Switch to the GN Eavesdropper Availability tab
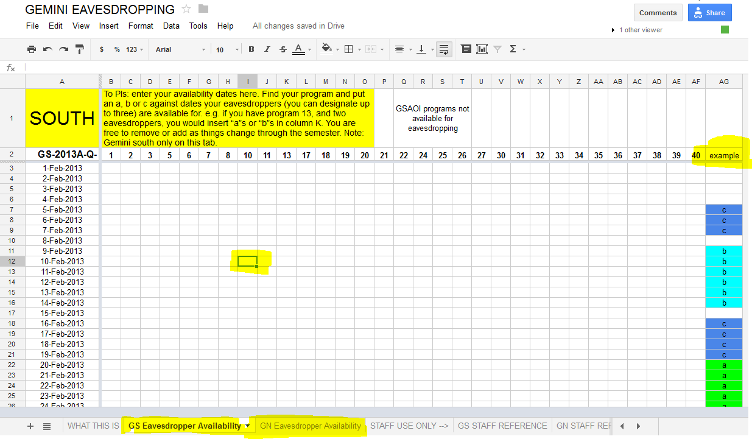 pos(311,426)
